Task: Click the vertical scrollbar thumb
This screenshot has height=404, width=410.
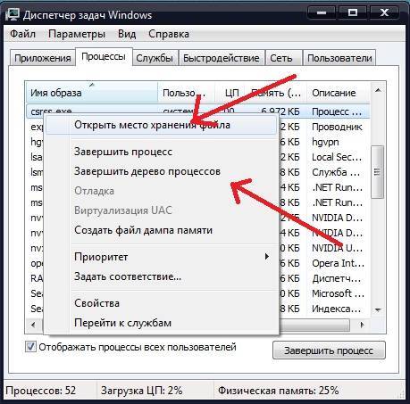Action: (378, 172)
